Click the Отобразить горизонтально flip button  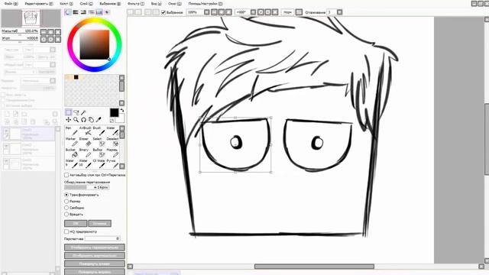(95, 247)
